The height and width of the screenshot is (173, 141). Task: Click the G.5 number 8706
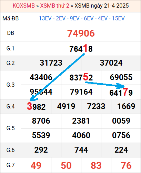(41, 121)
